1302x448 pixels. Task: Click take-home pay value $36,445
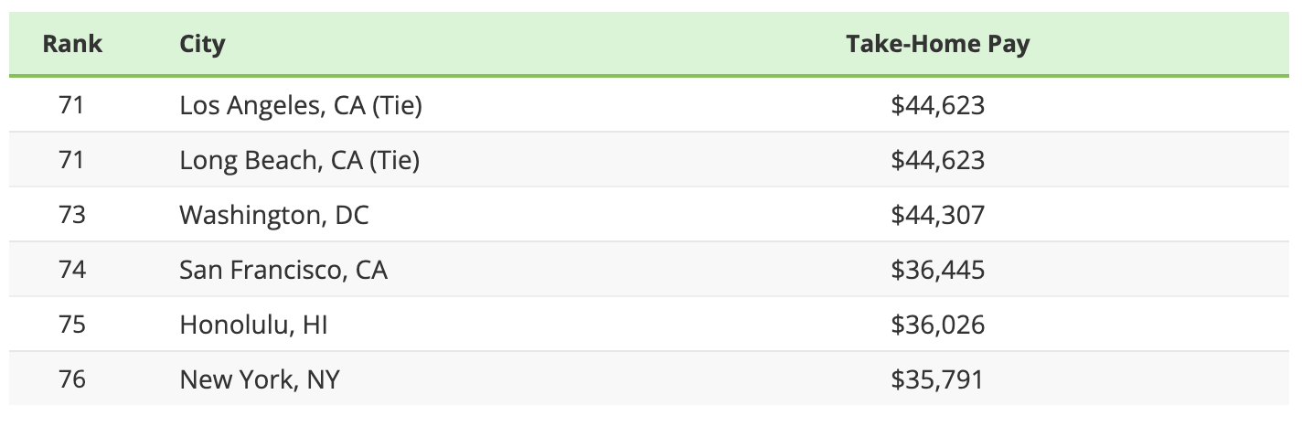(937, 271)
